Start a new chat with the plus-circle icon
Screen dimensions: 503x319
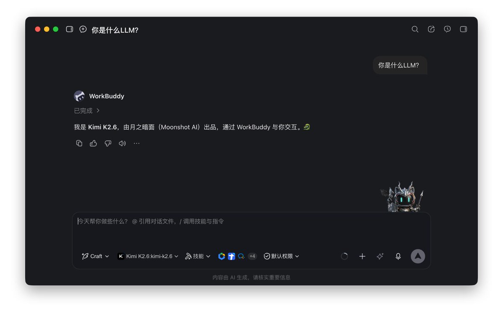click(83, 29)
